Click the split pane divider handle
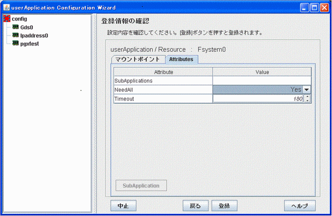The image size is (332, 216). click(x=94, y=113)
